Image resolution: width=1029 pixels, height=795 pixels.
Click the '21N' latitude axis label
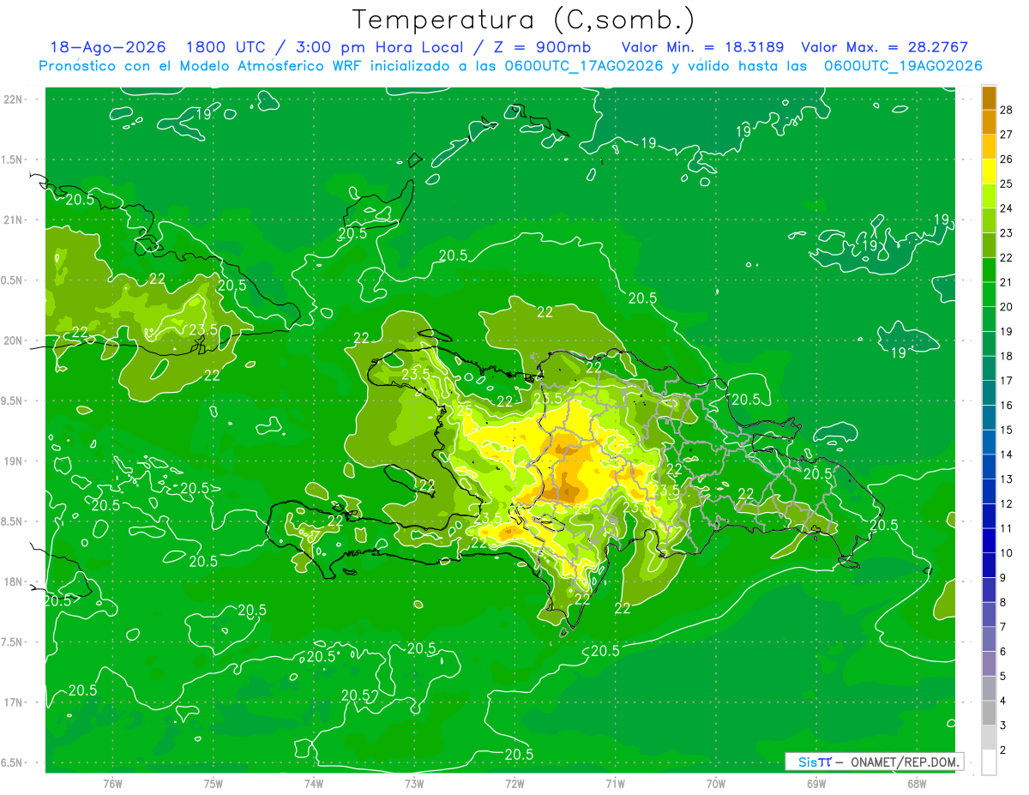pos(13,220)
